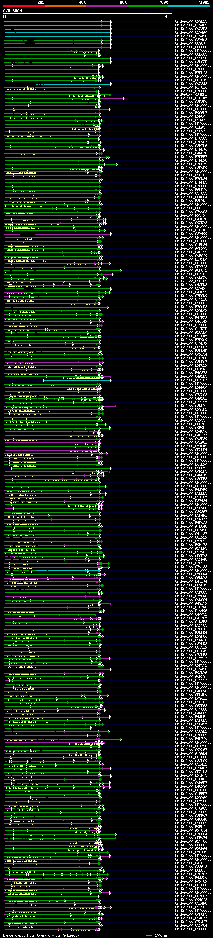Screen dimensions: 213x938
Task: Select hit UniRef100_Q2V4A1
Action: tap(191, 25)
